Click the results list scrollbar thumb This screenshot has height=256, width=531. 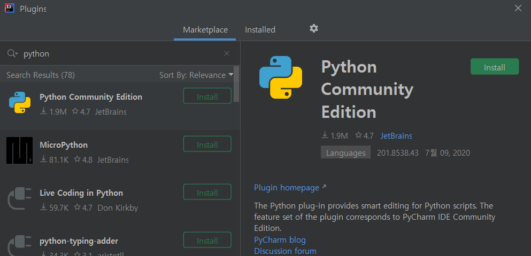tap(236, 84)
